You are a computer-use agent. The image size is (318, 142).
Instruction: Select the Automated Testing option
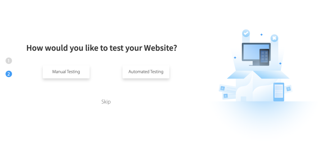click(x=146, y=72)
